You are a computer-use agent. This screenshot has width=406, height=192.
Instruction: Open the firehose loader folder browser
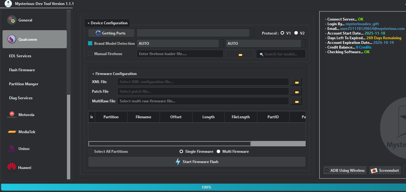[239, 54]
